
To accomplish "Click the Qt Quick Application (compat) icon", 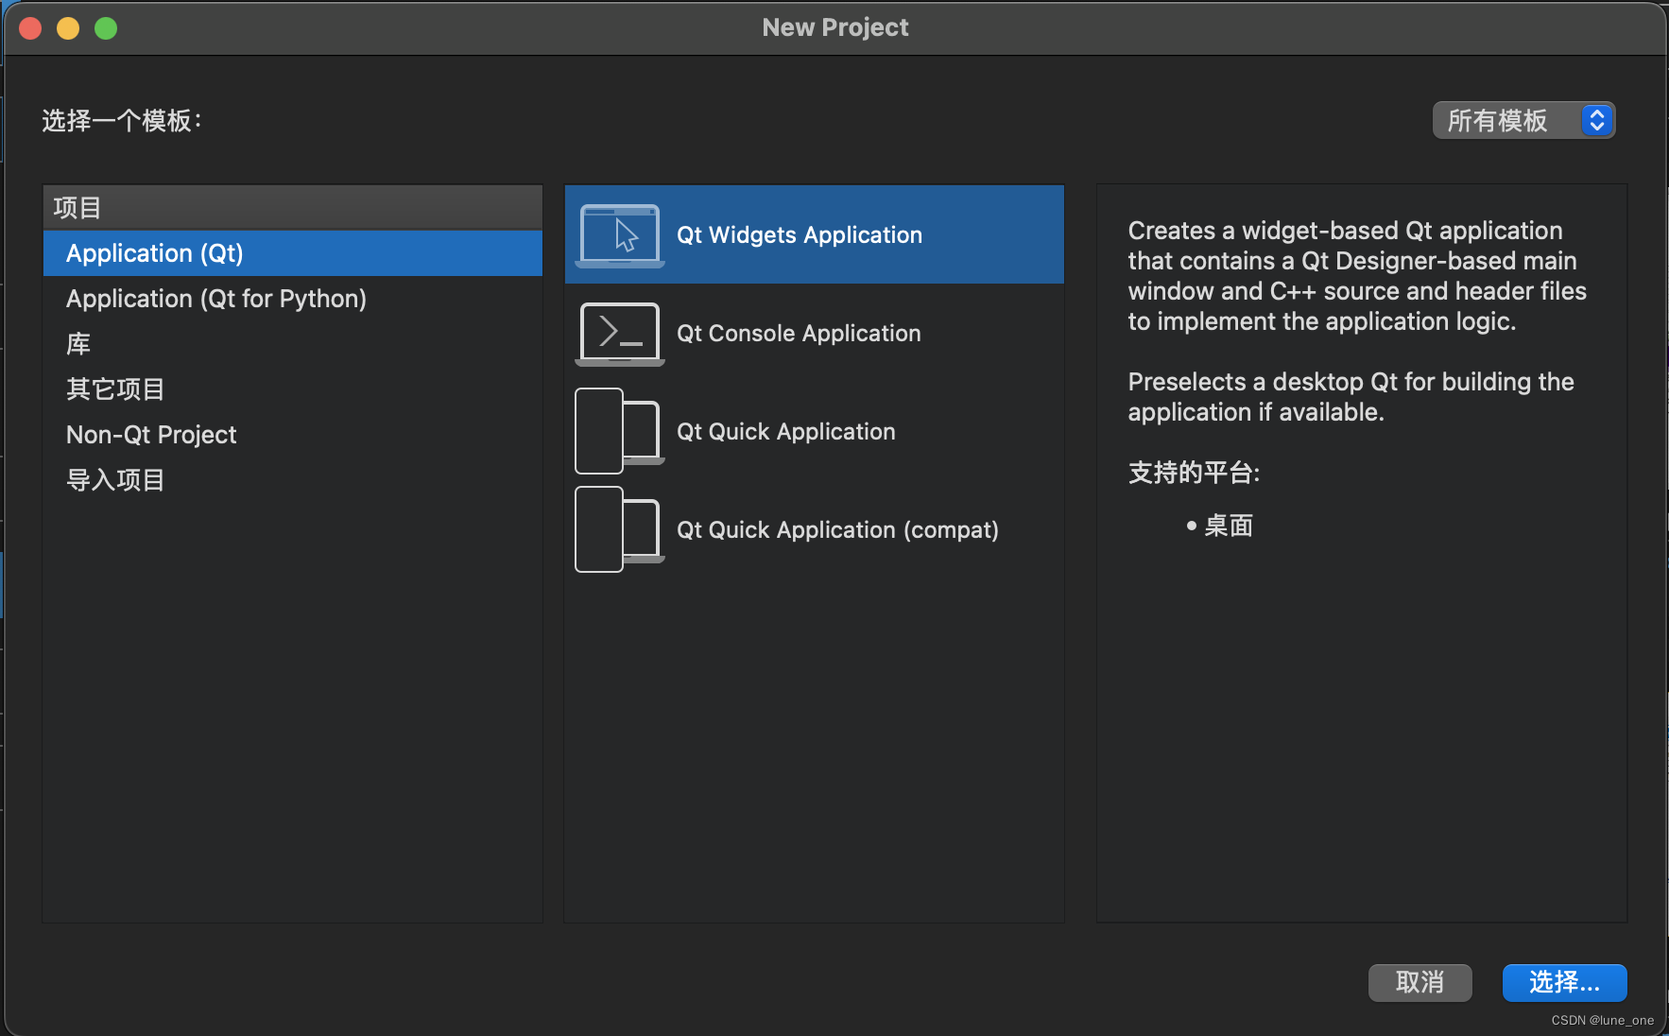I will click(619, 528).
